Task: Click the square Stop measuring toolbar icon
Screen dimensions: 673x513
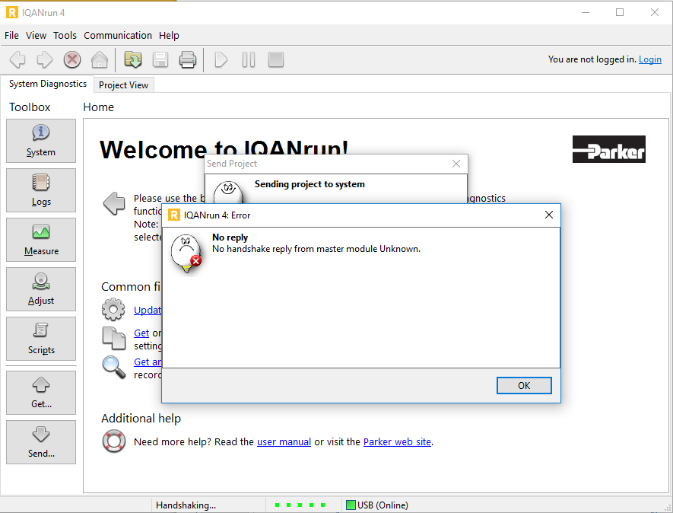Action: (276, 59)
